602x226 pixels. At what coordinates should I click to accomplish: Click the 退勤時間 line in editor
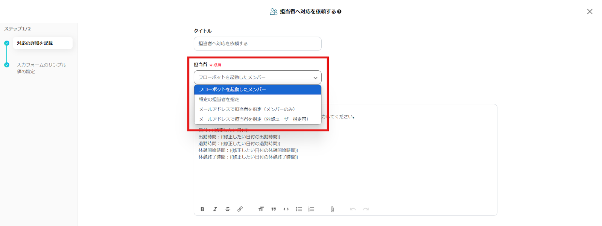(x=239, y=144)
